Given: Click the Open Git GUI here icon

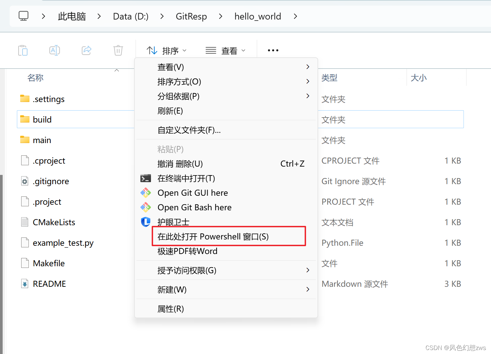Looking at the screenshot, I should pos(146,192).
